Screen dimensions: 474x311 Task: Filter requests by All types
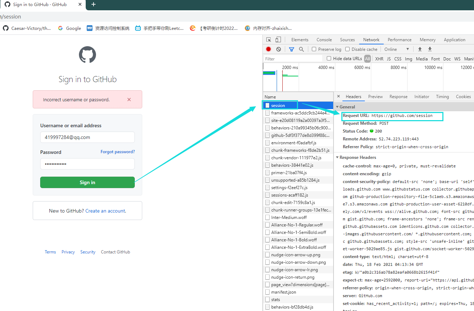(367, 59)
